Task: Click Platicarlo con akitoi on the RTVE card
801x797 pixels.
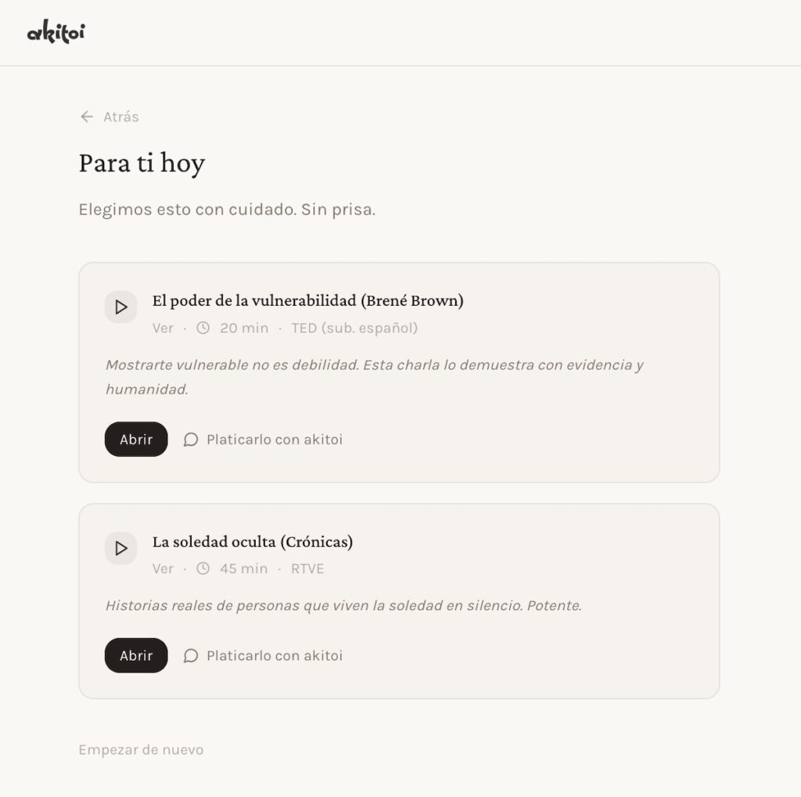Action: pyautogui.click(x=274, y=655)
